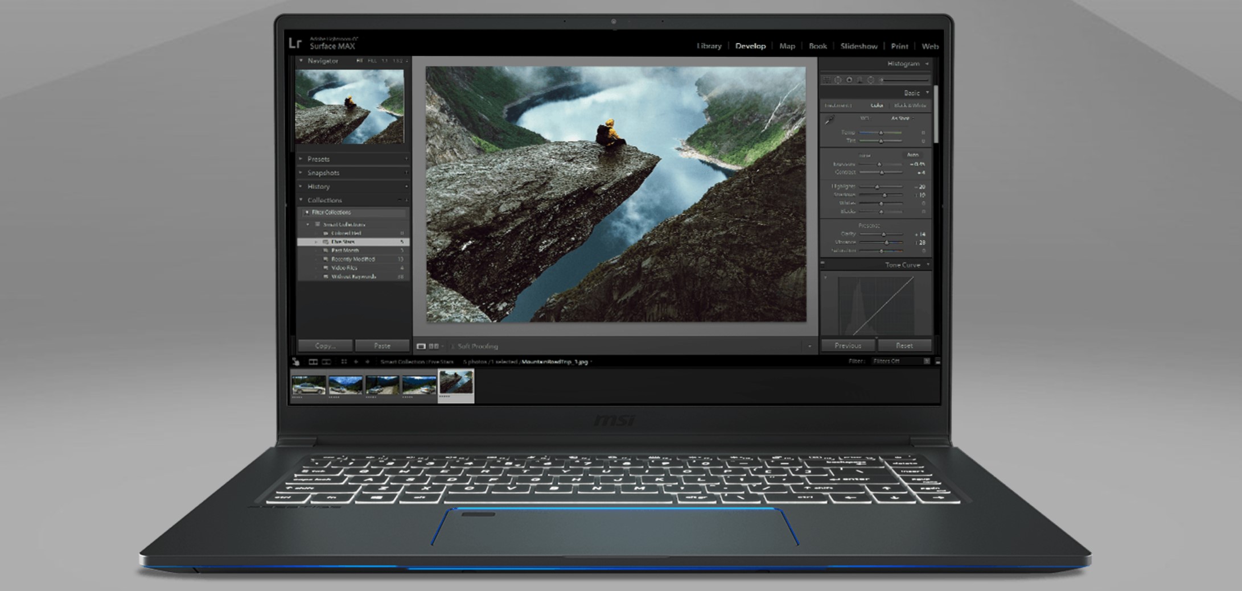Click the Copy... settings button
The image size is (1242, 591).
tap(325, 346)
